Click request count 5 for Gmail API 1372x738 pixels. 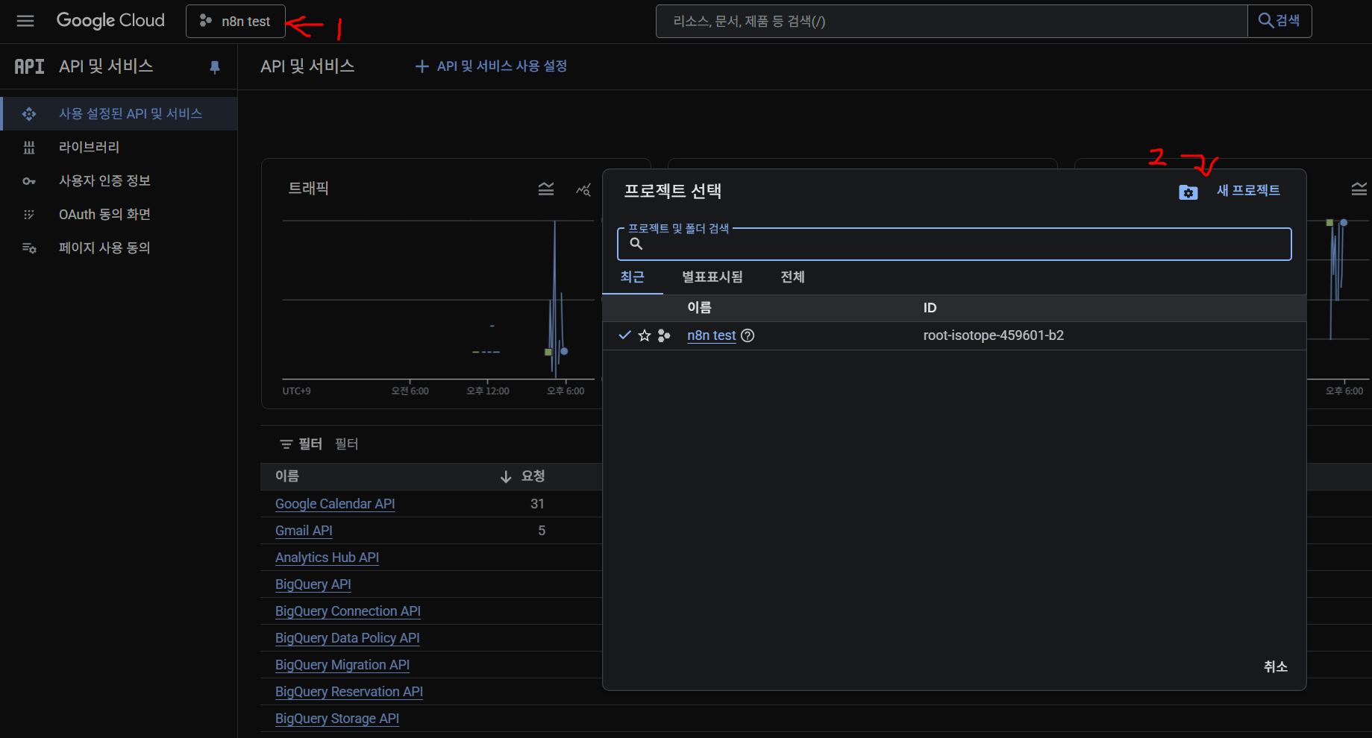542,531
